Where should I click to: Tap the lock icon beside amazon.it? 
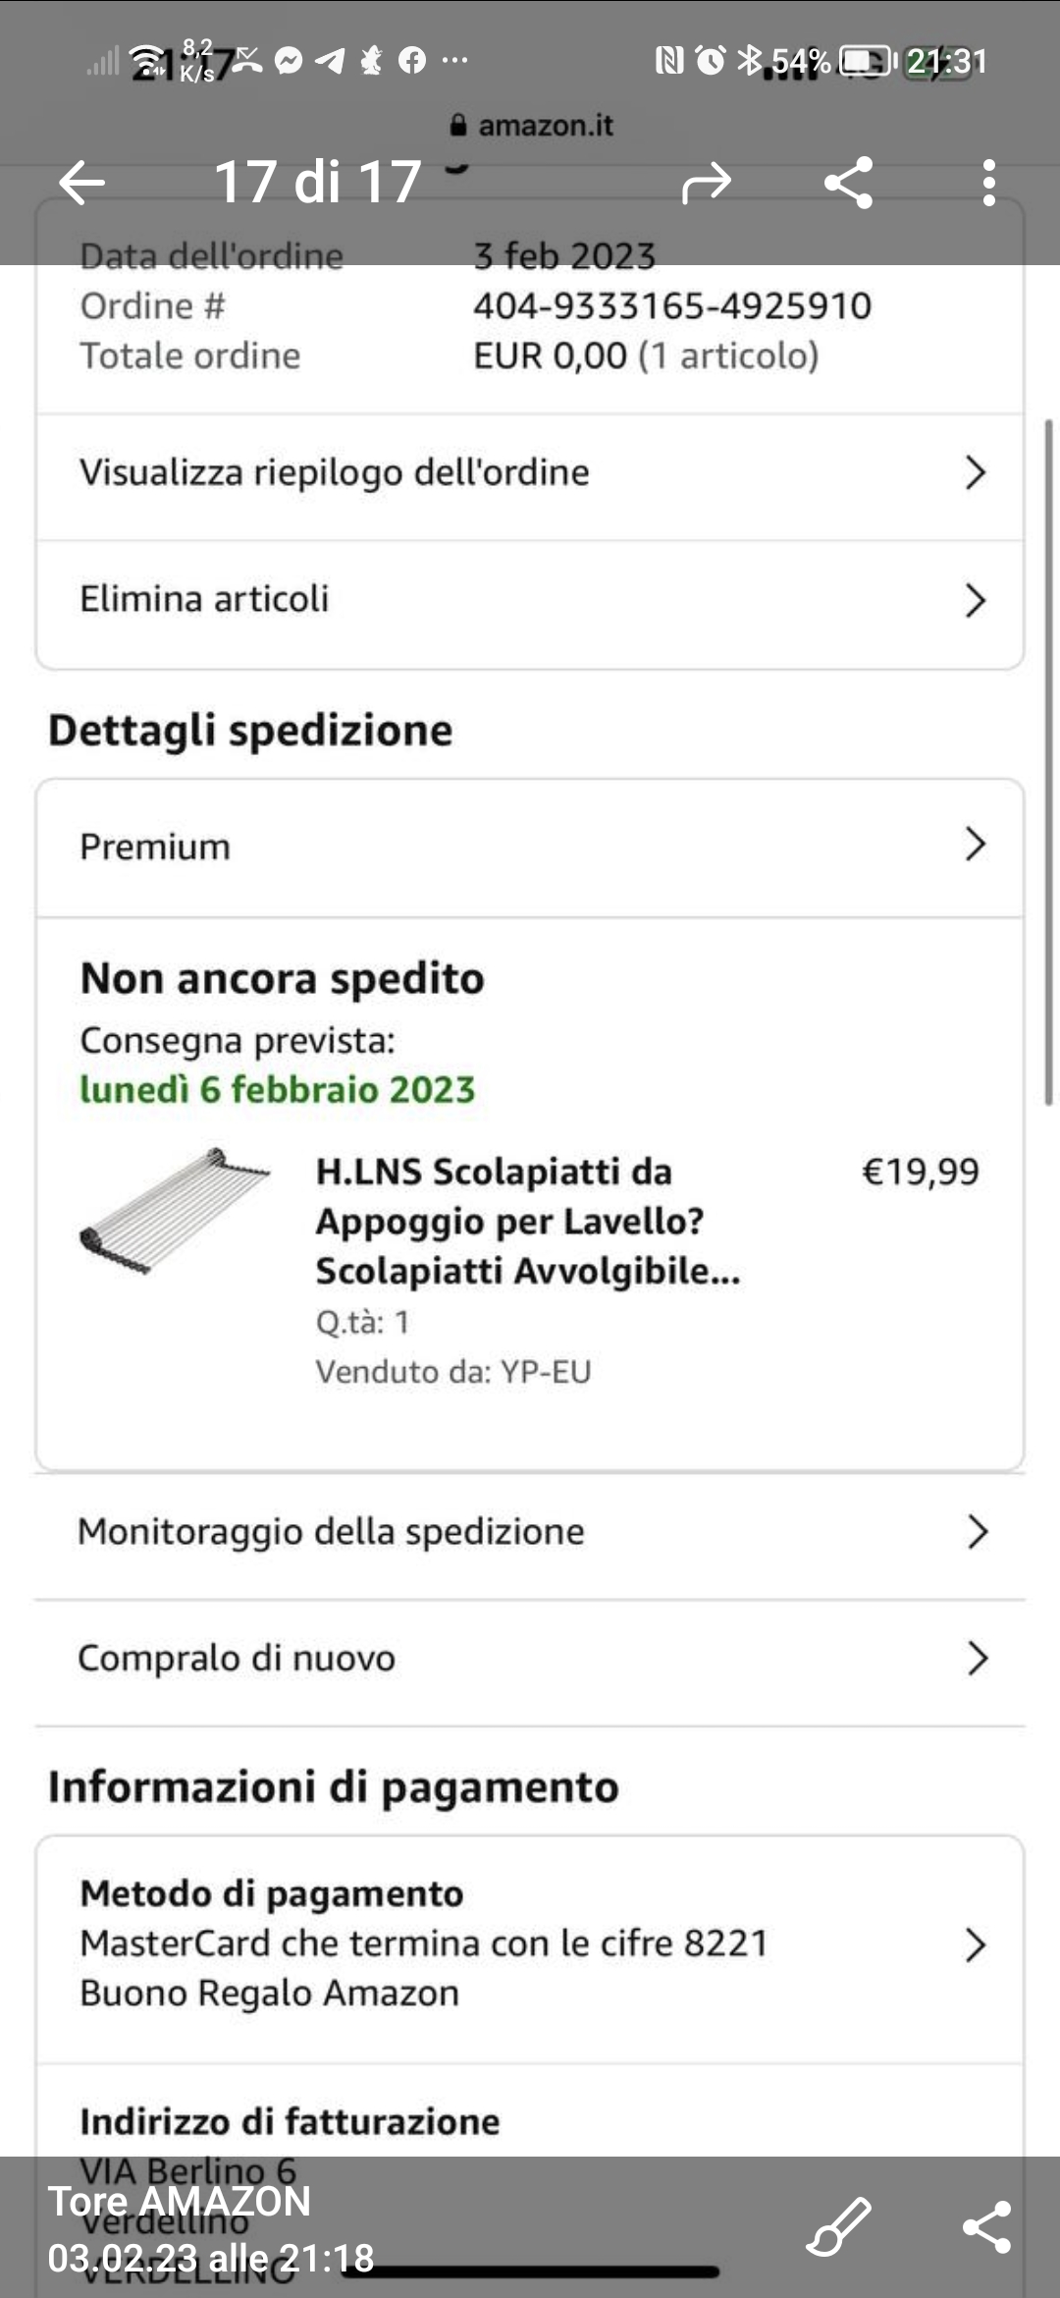tap(457, 126)
